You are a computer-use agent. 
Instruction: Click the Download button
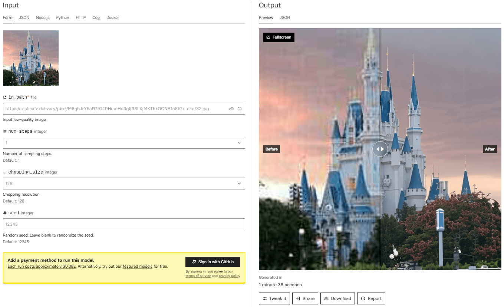338,298
